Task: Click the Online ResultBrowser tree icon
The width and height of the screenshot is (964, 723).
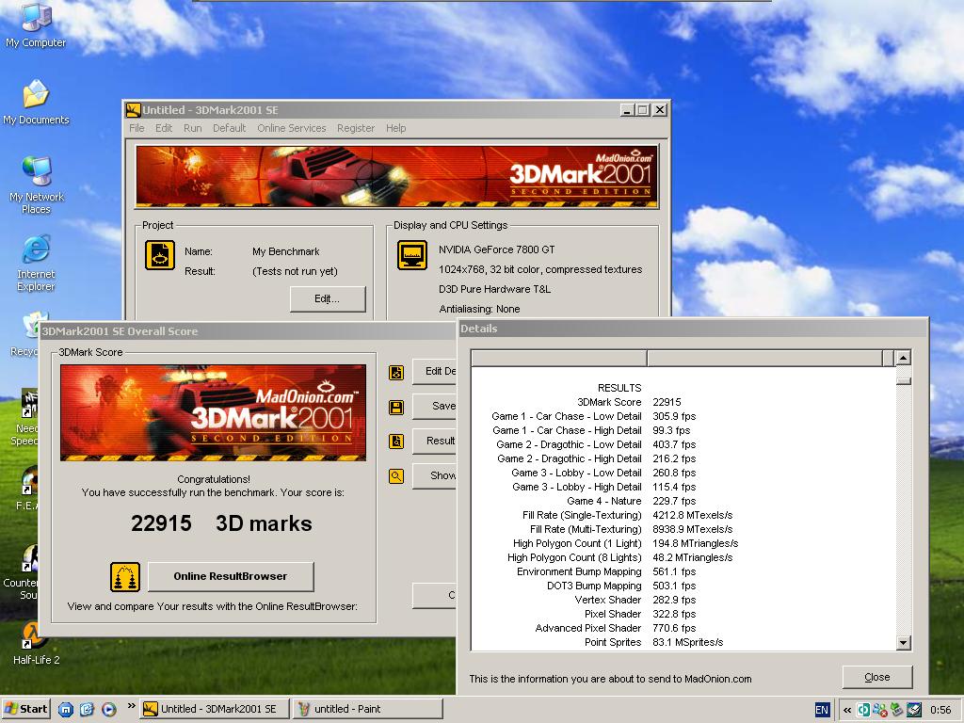Action: (125, 577)
